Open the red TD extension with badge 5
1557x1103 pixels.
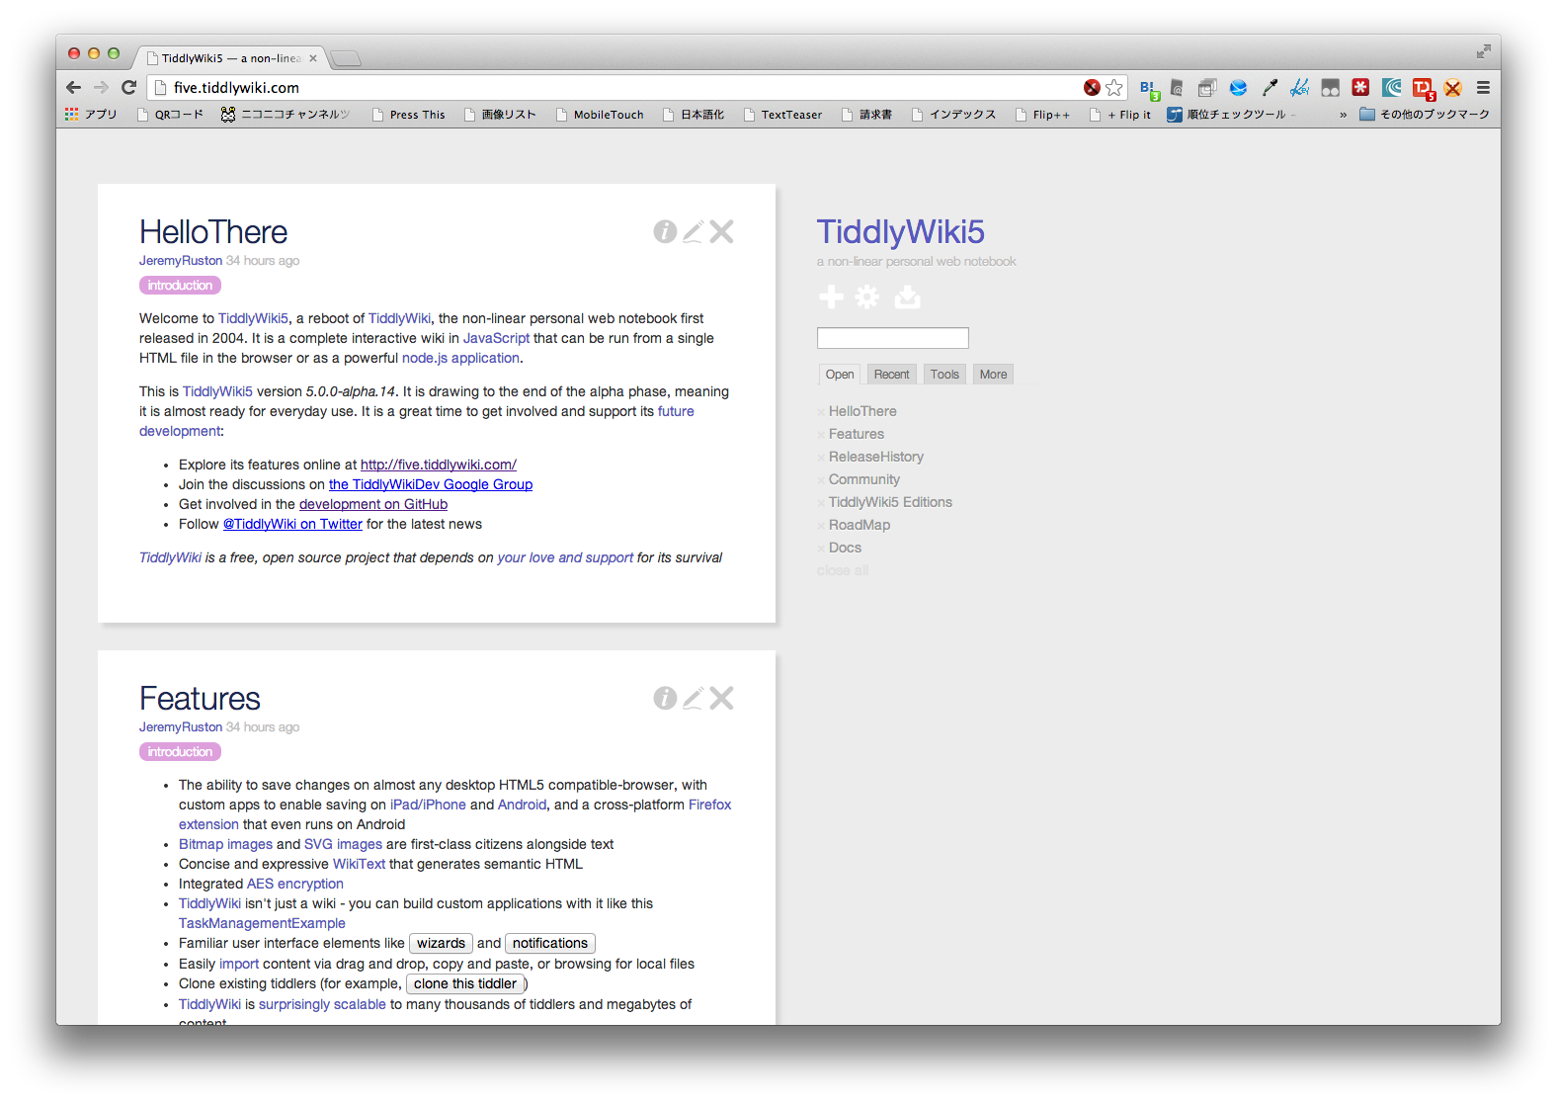pos(1424,89)
